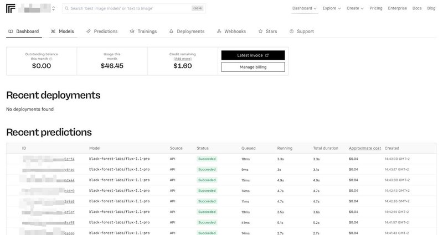
Task: Open the Pricing page link
Action: pos(376,8)
